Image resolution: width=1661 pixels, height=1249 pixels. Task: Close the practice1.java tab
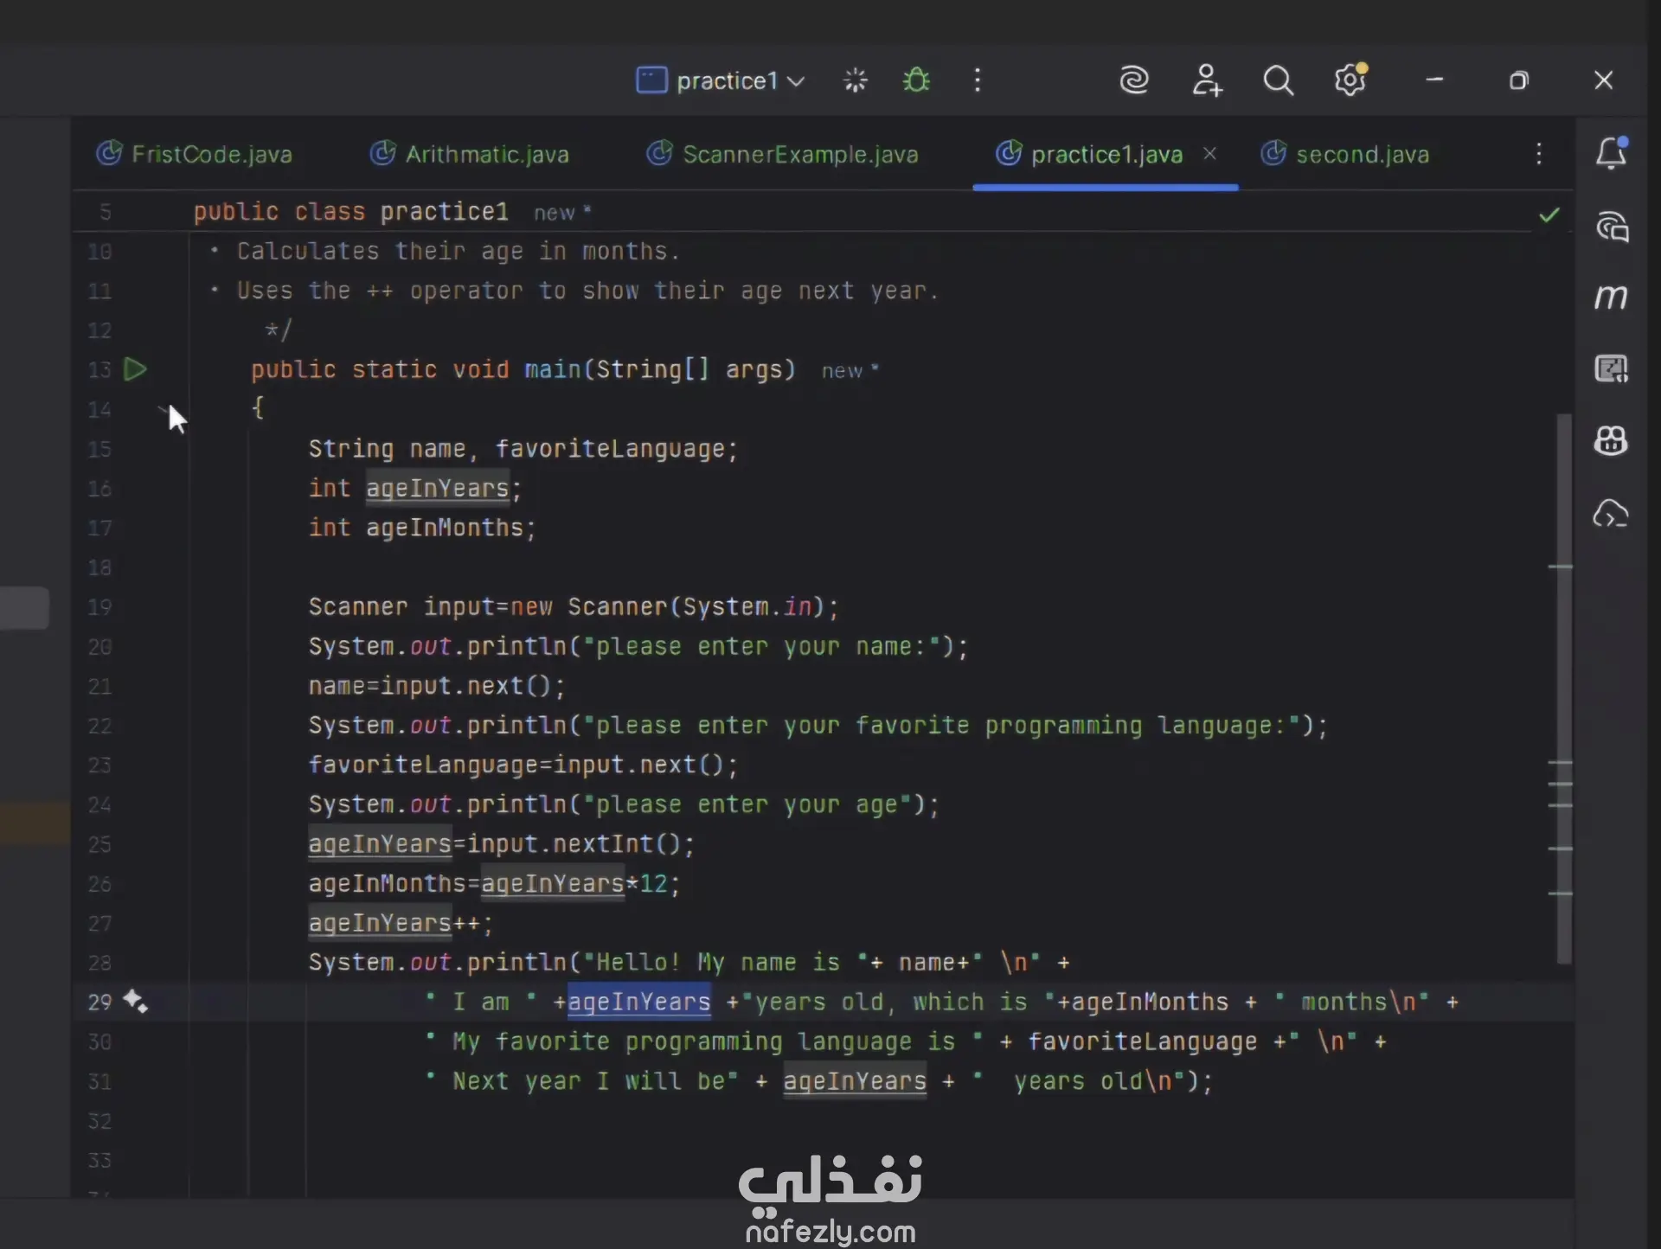(1210, 154)
